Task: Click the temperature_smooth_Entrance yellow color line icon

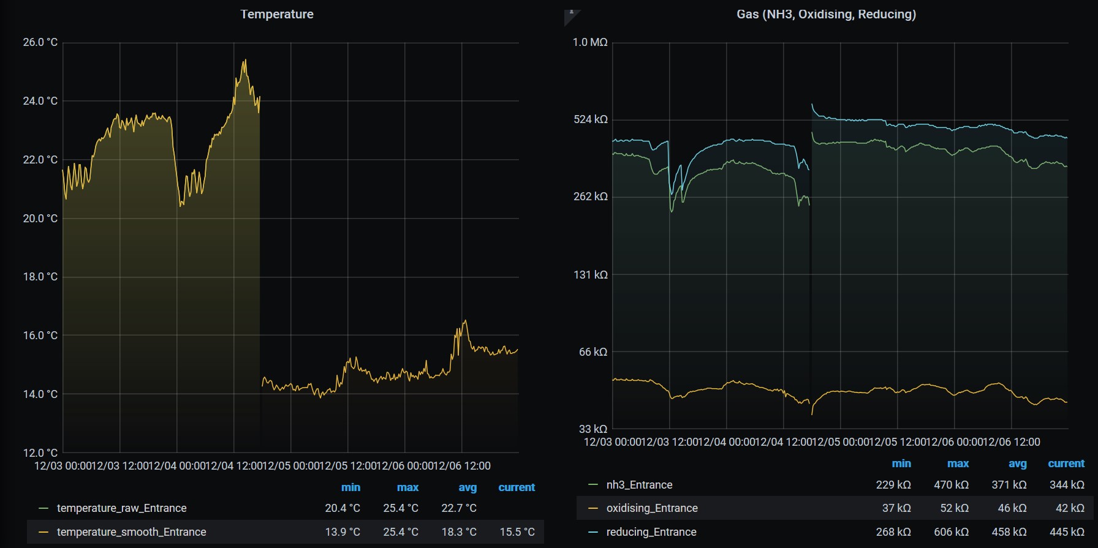Action: tap(43, 532)
